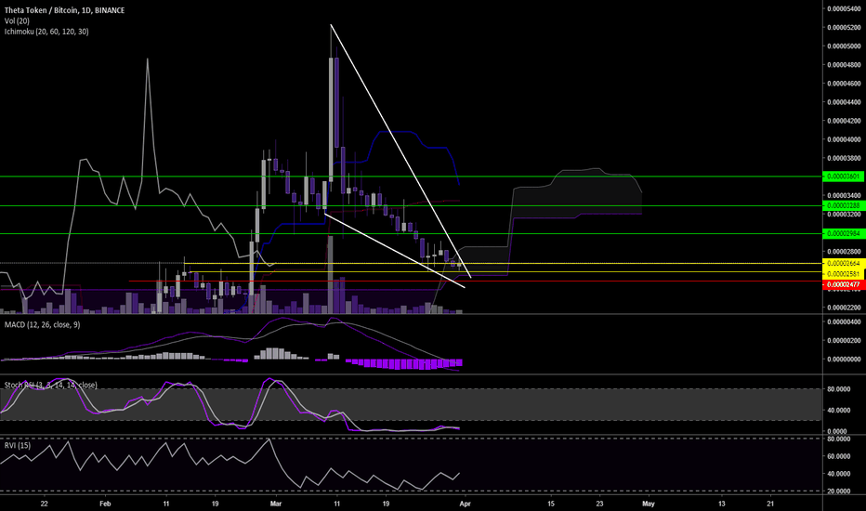Click the 0.00004000 price axis tick

[x=844, y=139]
